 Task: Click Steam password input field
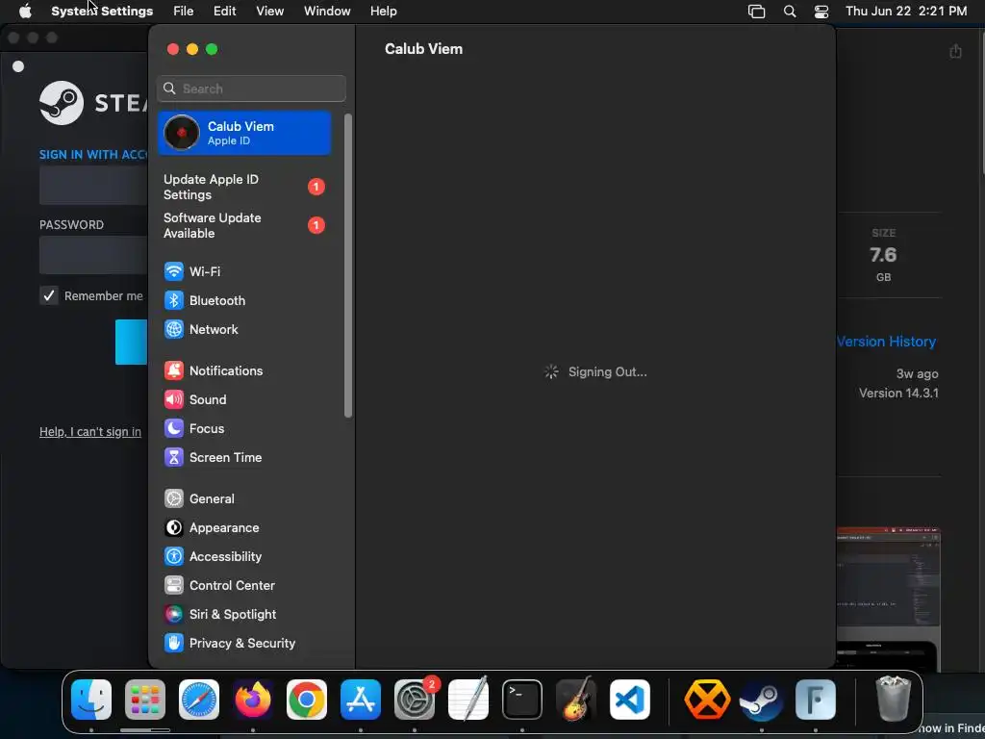(x=93, y=254)
